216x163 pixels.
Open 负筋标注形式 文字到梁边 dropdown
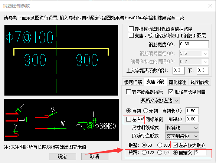tap(182, 136)
